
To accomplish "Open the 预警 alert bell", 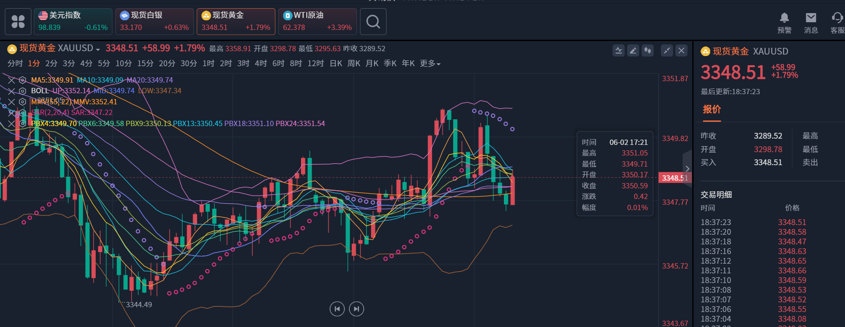I will point(784,23).
